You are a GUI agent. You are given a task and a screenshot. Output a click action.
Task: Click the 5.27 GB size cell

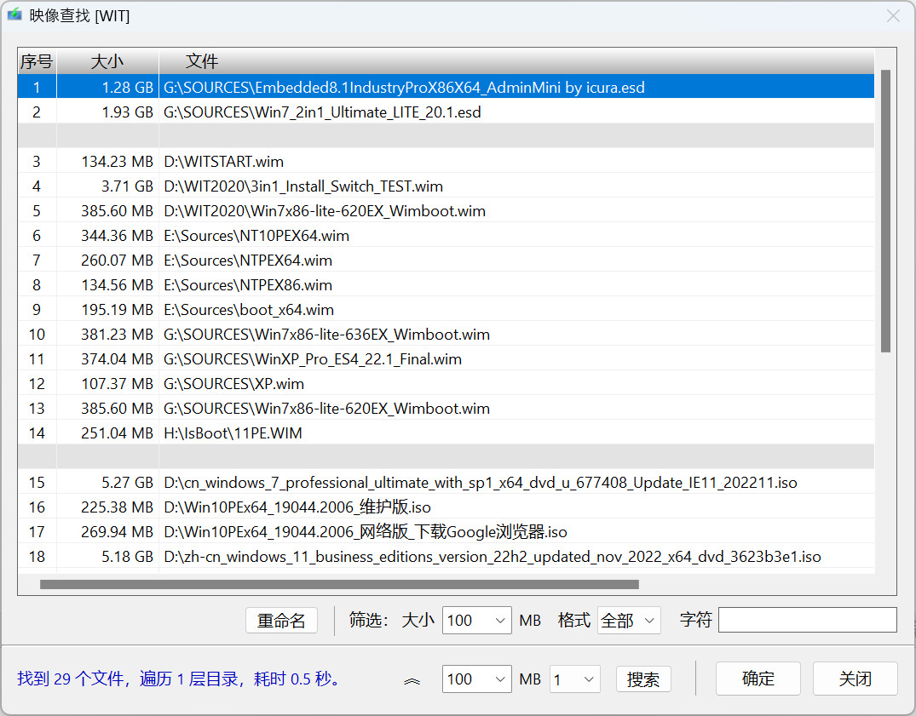[107, 483]
